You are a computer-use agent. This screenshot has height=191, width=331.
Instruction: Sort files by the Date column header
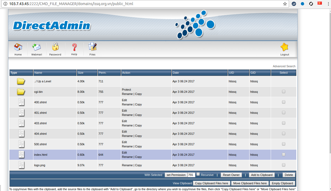[176, 73]
